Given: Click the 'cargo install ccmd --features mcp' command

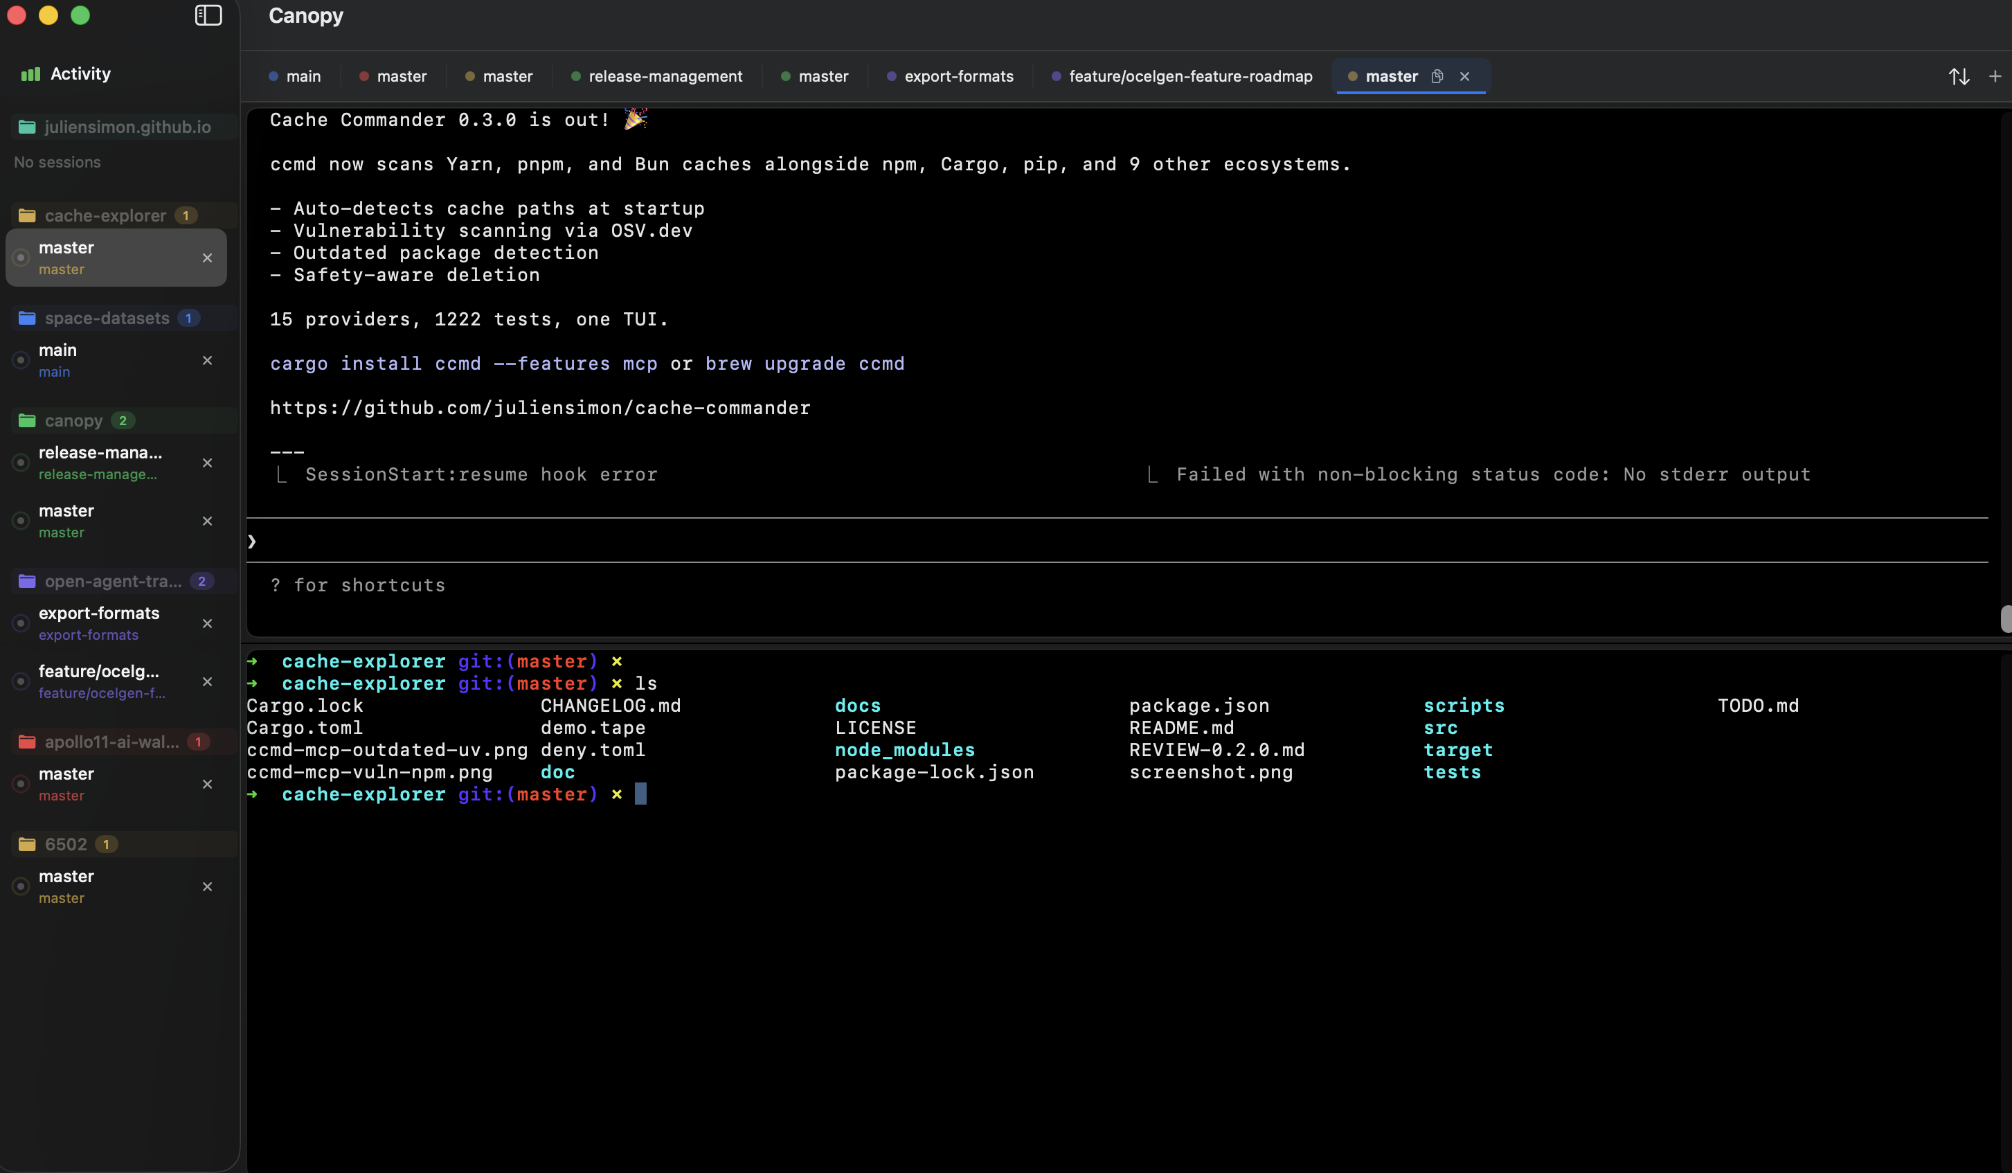Looking at the screenshot, I should click(463, 364).
